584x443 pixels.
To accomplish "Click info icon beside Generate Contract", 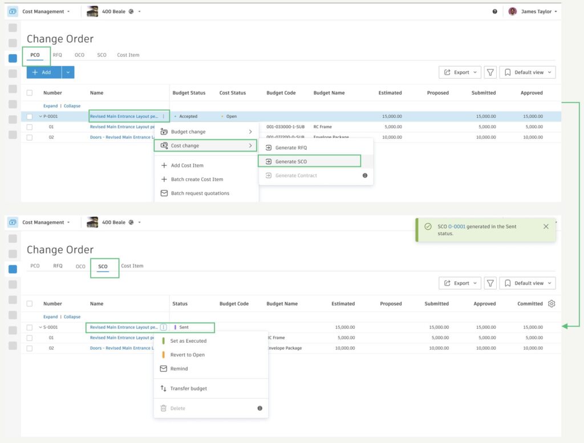I will click(365, 175).
